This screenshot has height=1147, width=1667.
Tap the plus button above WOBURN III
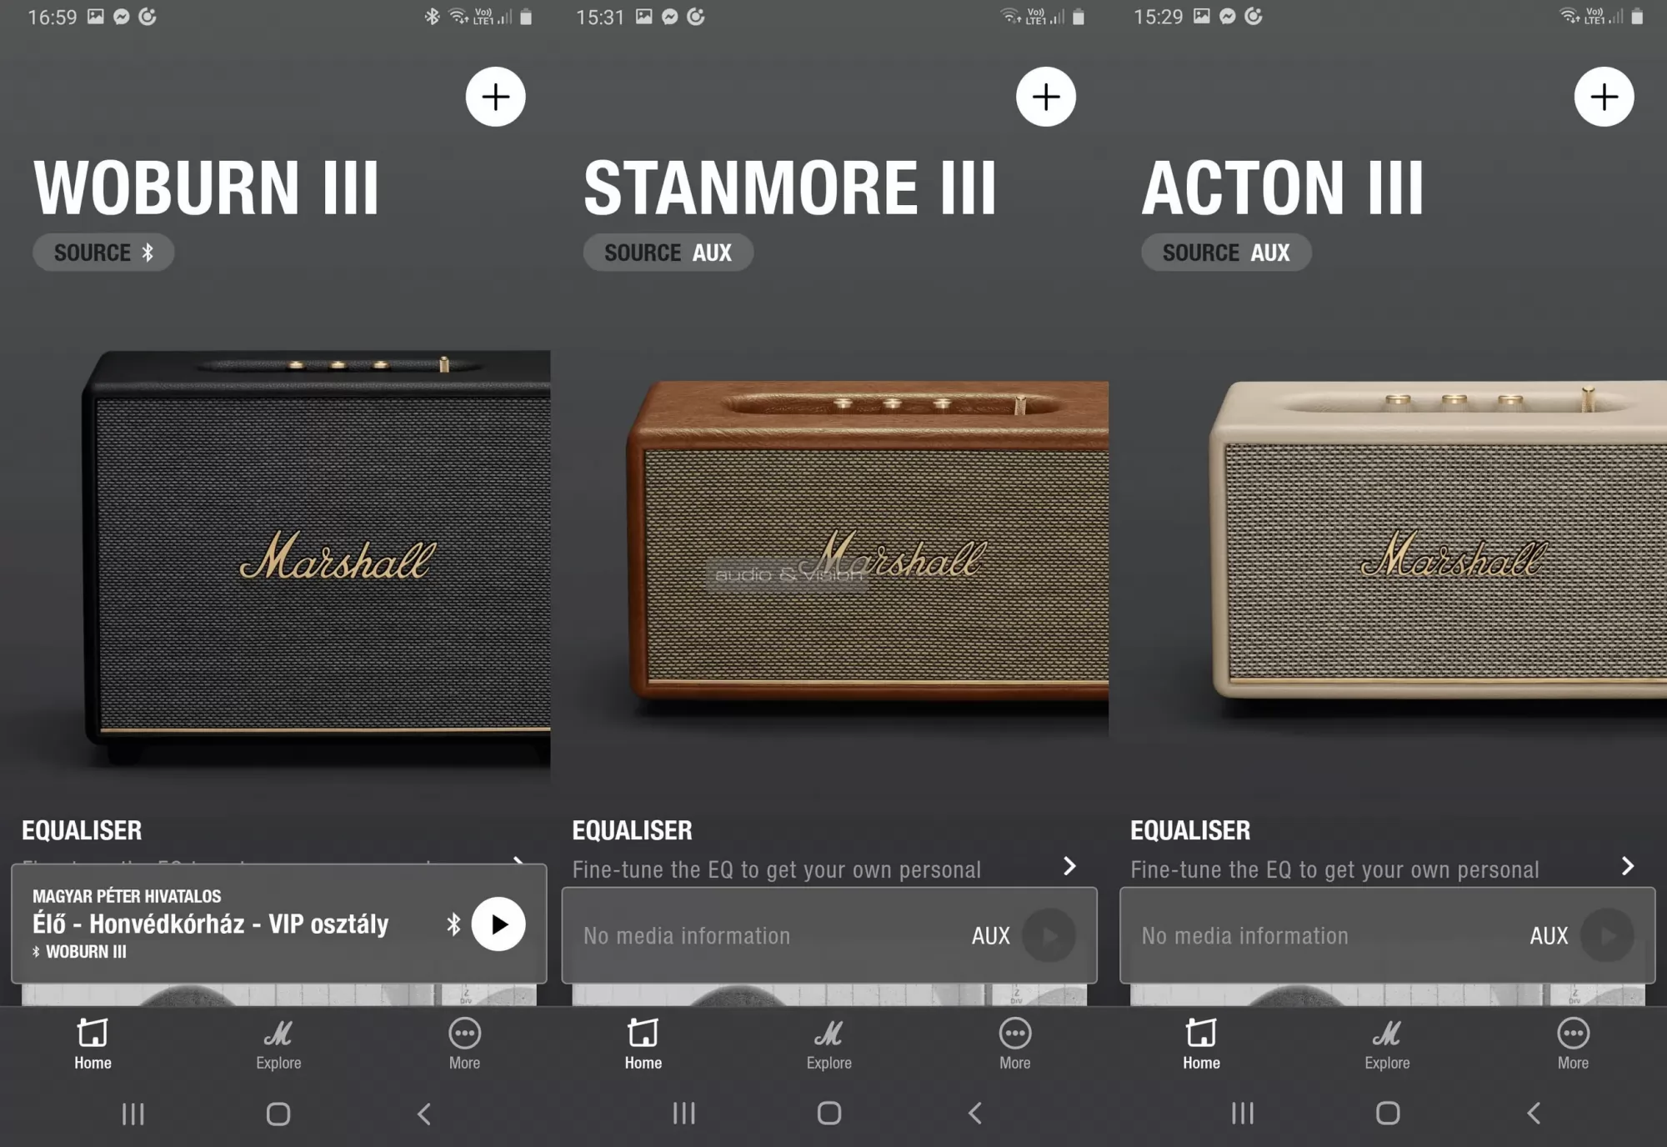pos(495,97)
